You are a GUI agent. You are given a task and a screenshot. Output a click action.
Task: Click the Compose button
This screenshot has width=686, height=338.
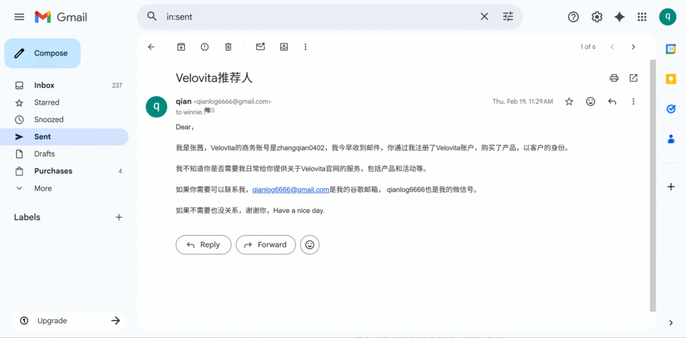(42, 54)
